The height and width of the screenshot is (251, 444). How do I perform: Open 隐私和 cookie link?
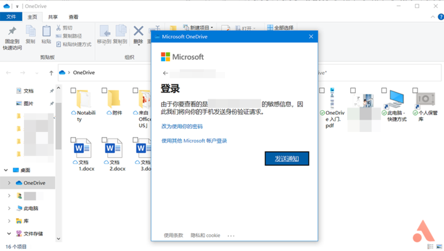click(x=205, y=236)
